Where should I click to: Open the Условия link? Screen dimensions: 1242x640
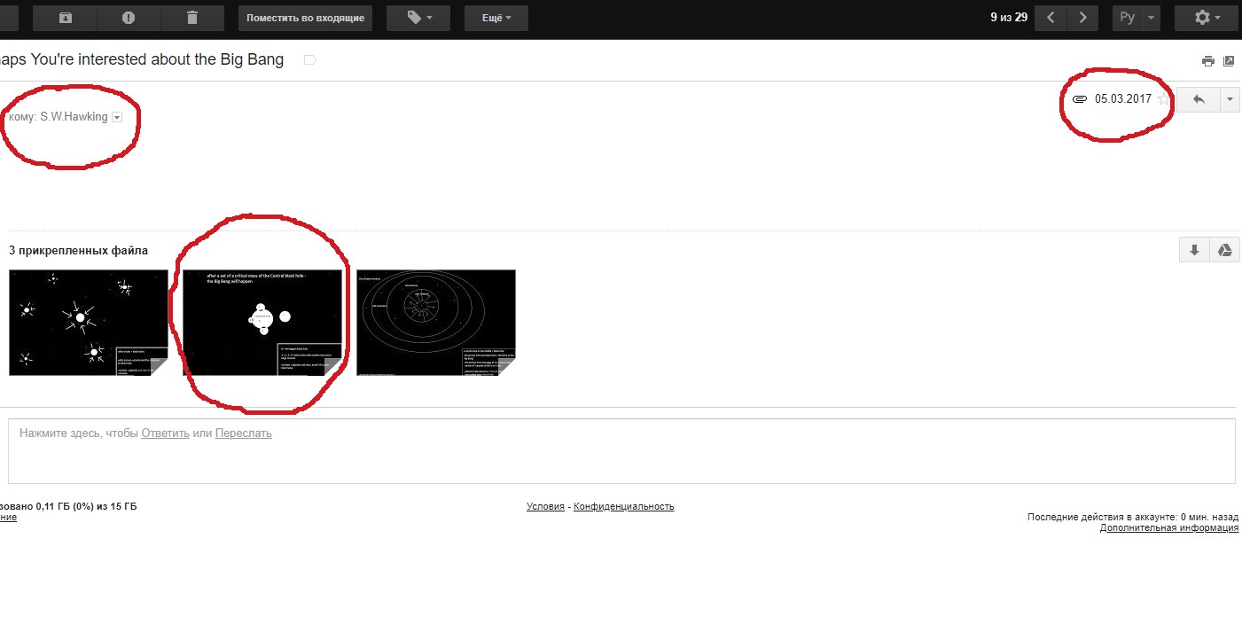tap(545, 507)
